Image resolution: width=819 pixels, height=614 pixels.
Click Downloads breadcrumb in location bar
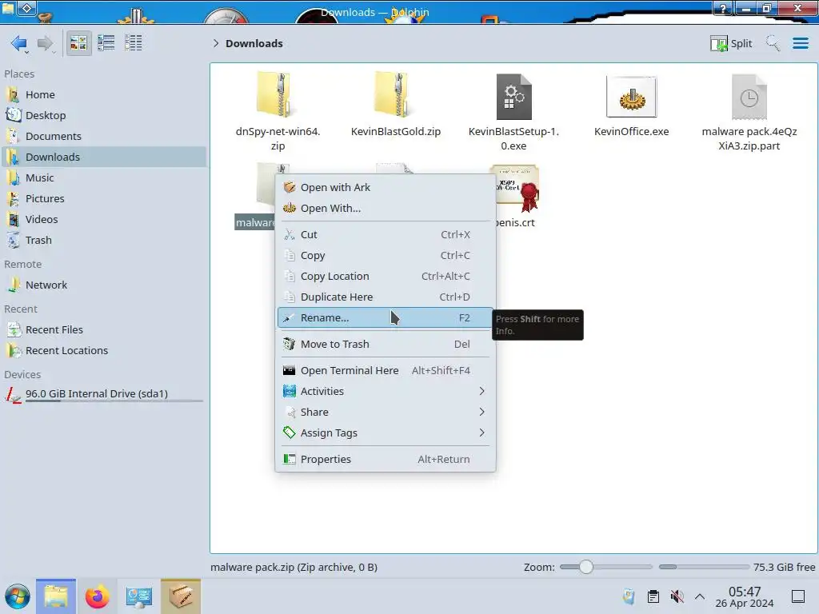(254, 43)
